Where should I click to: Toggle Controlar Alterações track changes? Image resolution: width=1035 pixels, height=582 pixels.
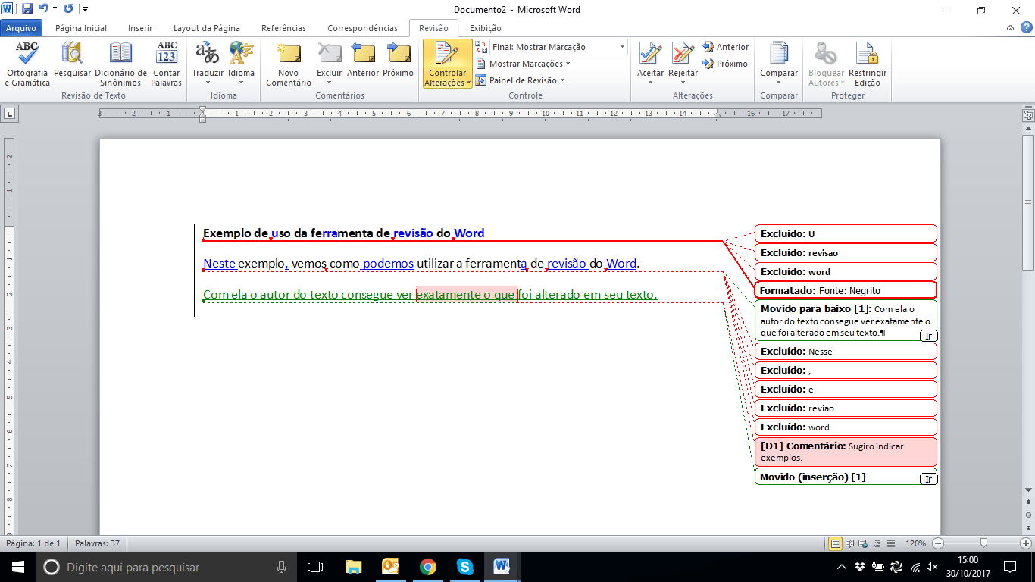pyautogui.click(x=447, y=55)
